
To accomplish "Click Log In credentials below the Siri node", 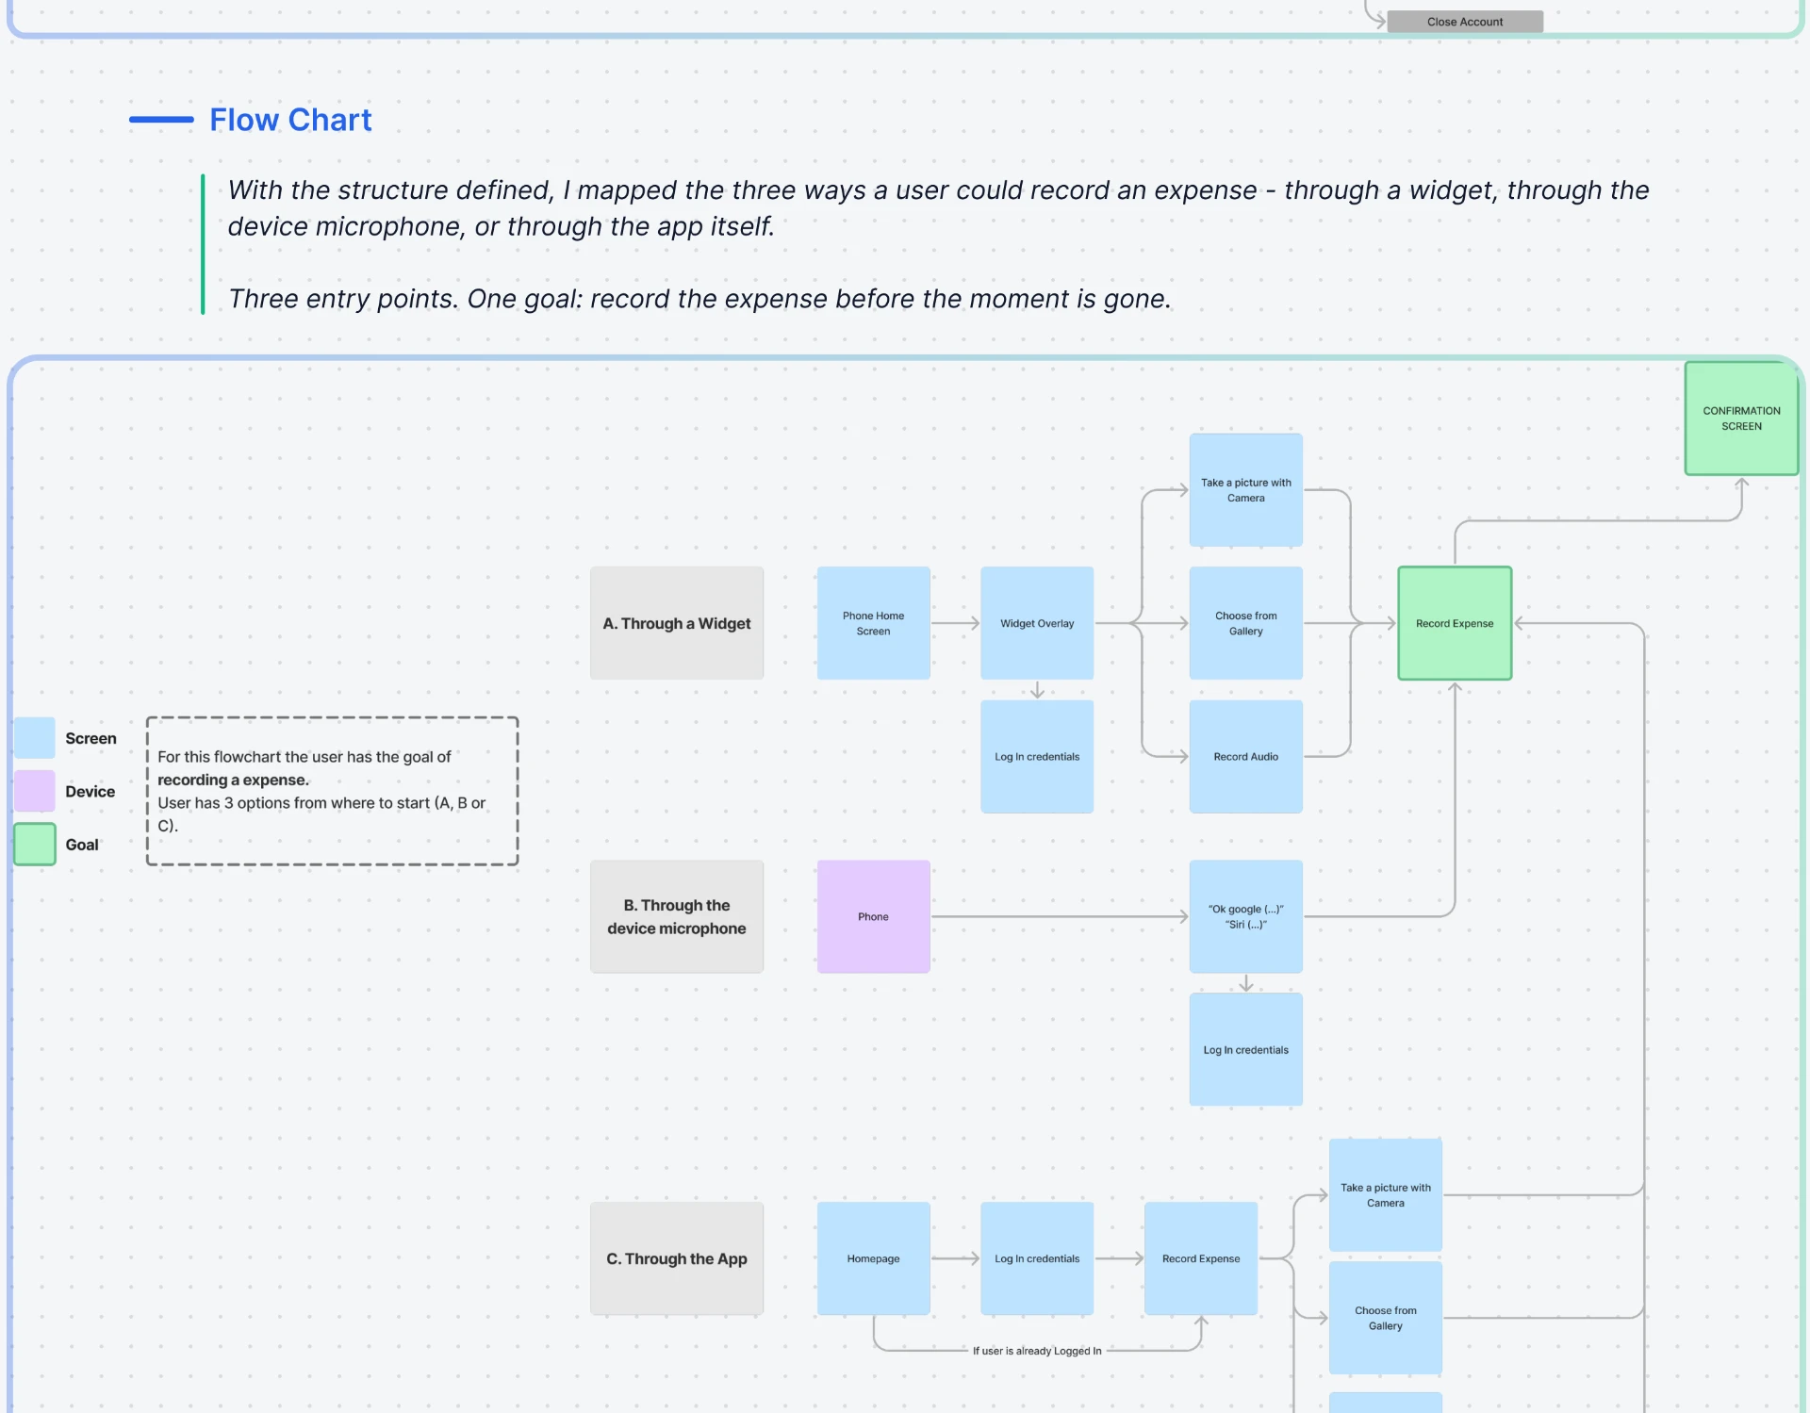I will (1246, 1049).
